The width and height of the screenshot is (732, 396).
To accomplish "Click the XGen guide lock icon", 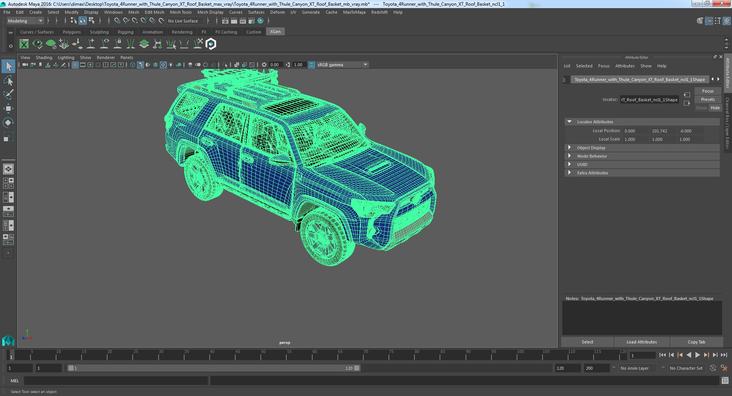I will pos(117,44).
